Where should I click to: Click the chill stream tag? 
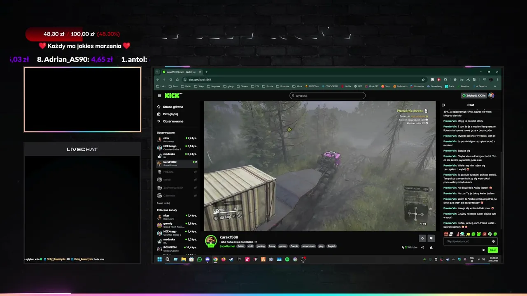(x=250, y=246)
